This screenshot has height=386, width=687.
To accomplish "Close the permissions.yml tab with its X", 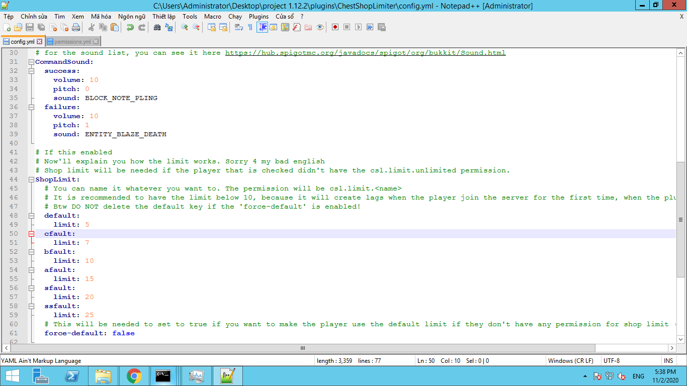I will (x=96, y=42).
